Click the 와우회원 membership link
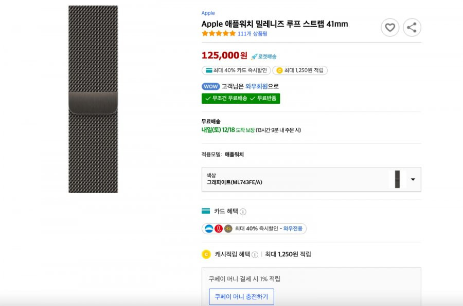 (x=256, y=86)
